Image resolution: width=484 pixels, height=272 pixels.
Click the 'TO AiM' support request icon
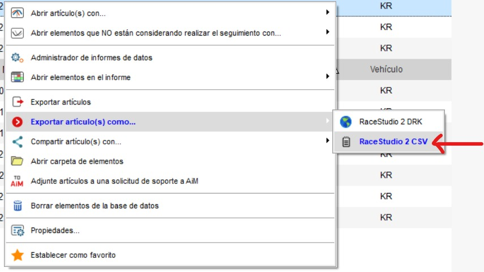[17, 181]
